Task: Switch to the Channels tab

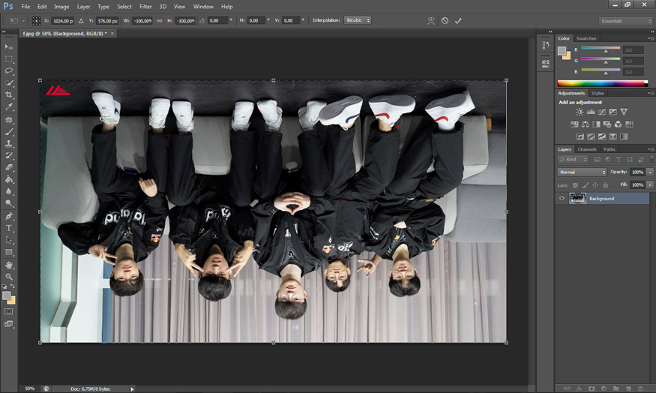Action: click(x=587, y=149)
